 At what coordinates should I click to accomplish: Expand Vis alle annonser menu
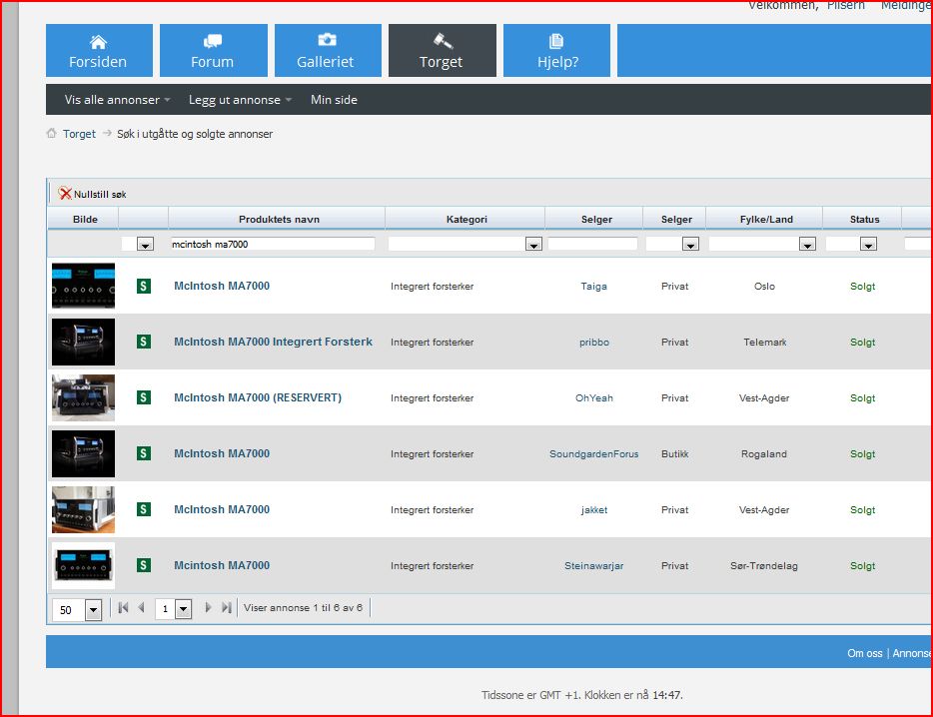click(x=117, y=100)
